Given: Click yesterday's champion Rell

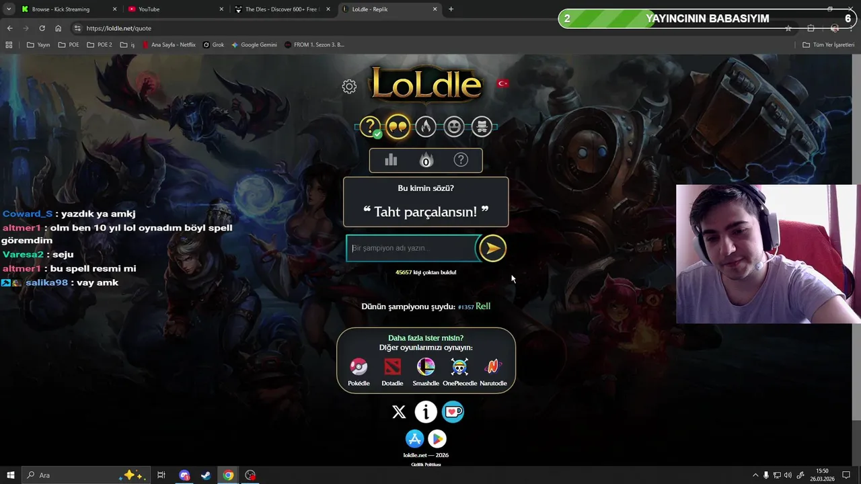Looking at the screenshot, I should (483, 307).
